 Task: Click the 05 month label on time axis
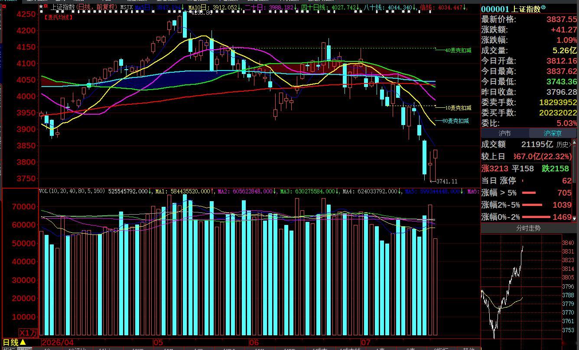(158, 343)
